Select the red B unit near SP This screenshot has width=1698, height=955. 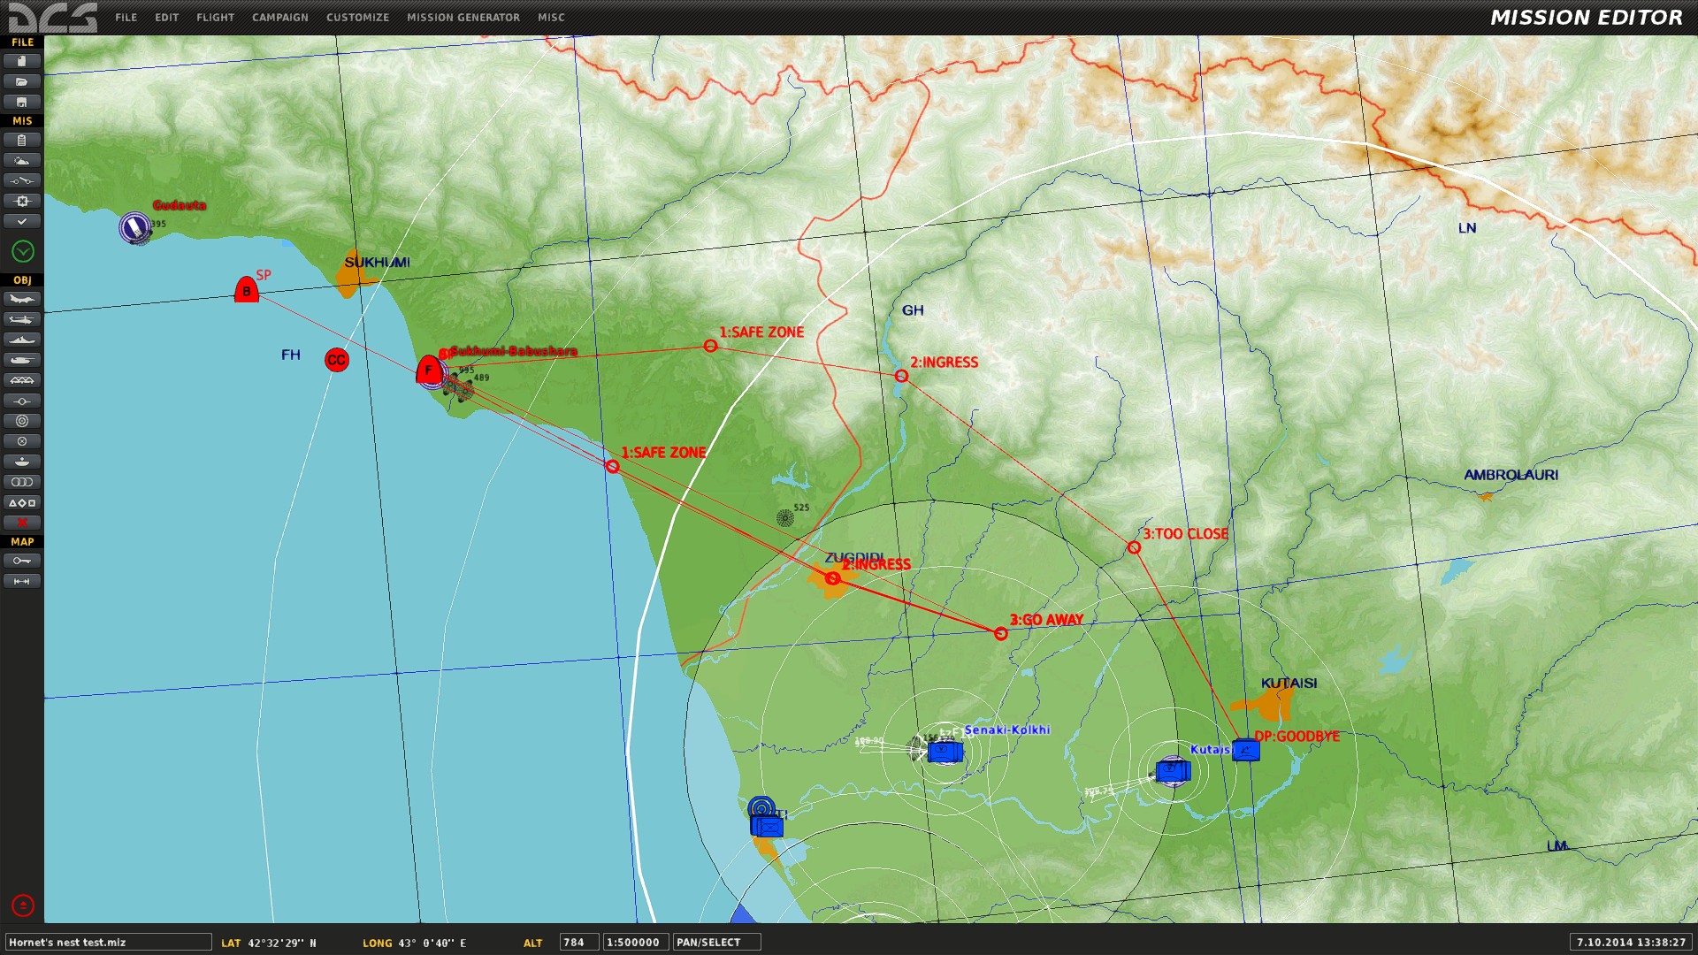coord(247,290)
